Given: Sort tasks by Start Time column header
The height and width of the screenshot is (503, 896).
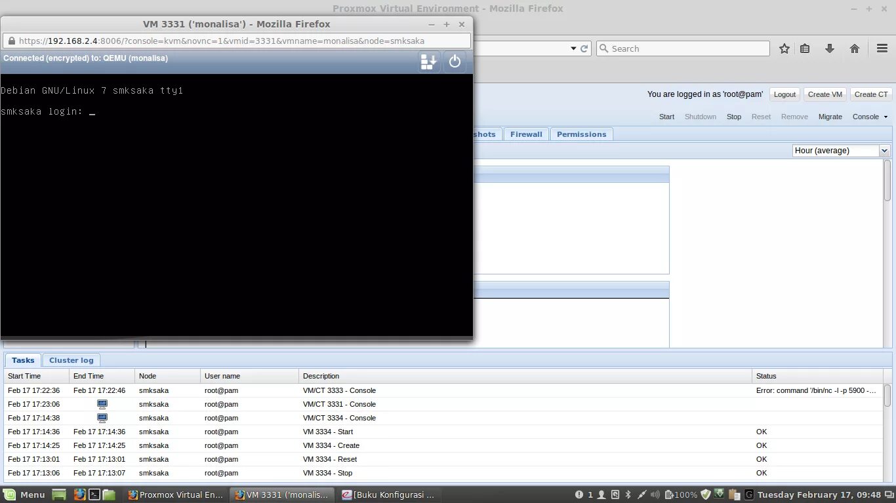Looking at the screenshot, I should (x=37, y=376).
